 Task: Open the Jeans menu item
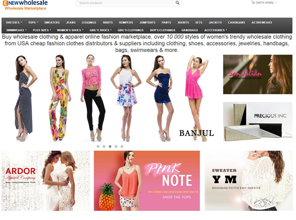71,22
